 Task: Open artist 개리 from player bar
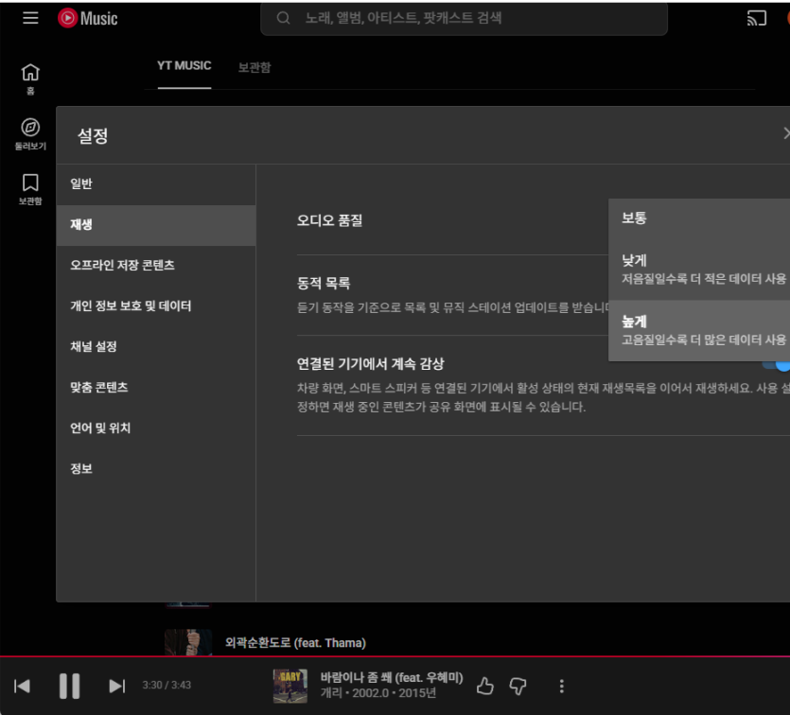331,693
